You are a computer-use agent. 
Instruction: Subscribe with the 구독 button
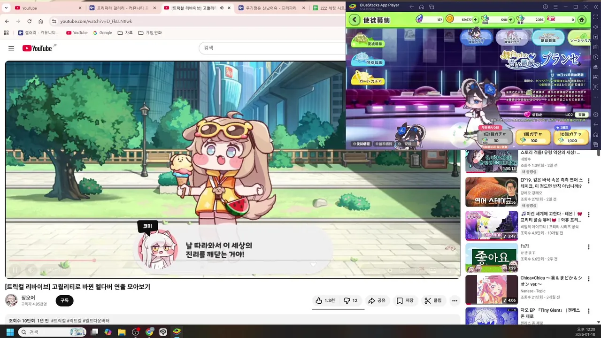point(64,300)
